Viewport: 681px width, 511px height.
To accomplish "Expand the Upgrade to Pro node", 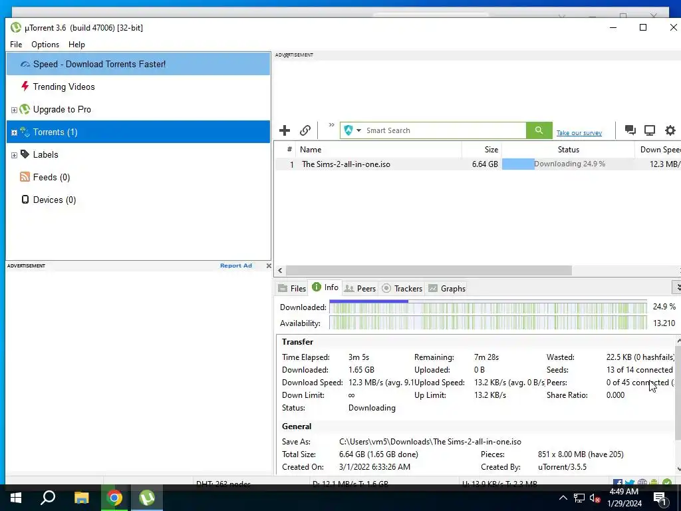I will 14,110.
